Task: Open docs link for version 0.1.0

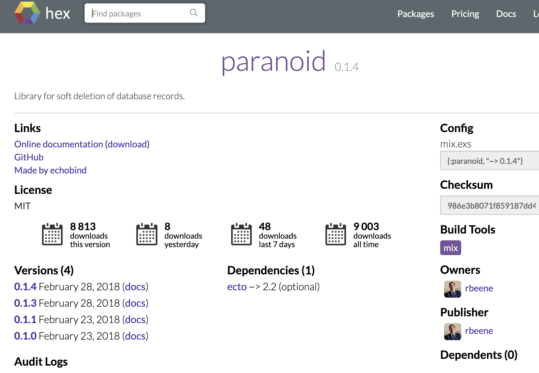Action: (135, 336)
